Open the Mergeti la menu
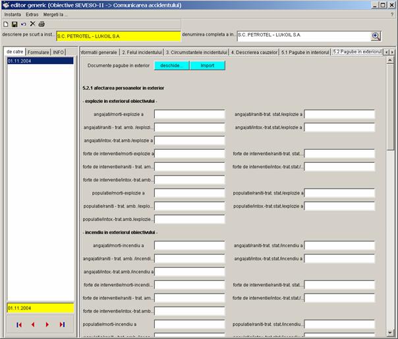398x339 pixels. click(x=55, y=14)
